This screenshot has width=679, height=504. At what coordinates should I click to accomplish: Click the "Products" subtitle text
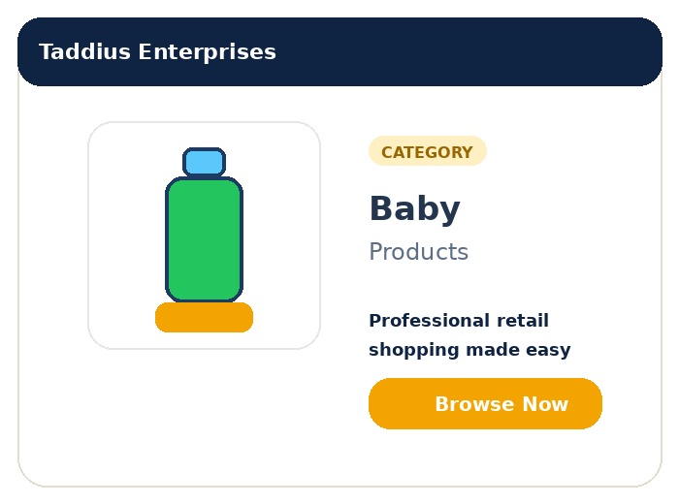tap(418, 252)
